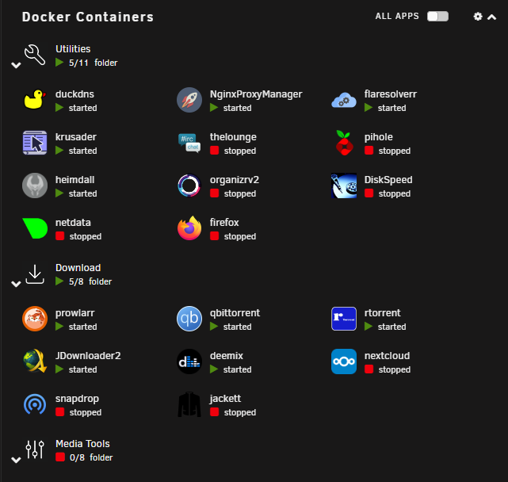Click the qbittorrent qb icon
The image size is (508, 482).
(x=189, y=319)
